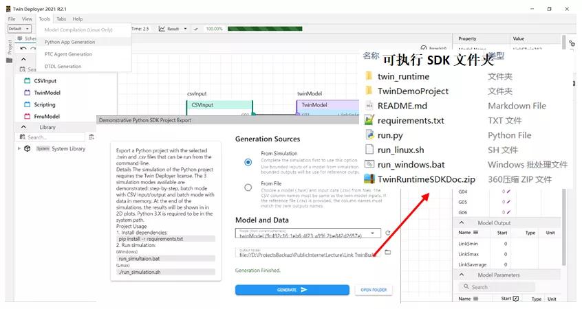
Task: Click the README.md file icon
Action: 369,106
